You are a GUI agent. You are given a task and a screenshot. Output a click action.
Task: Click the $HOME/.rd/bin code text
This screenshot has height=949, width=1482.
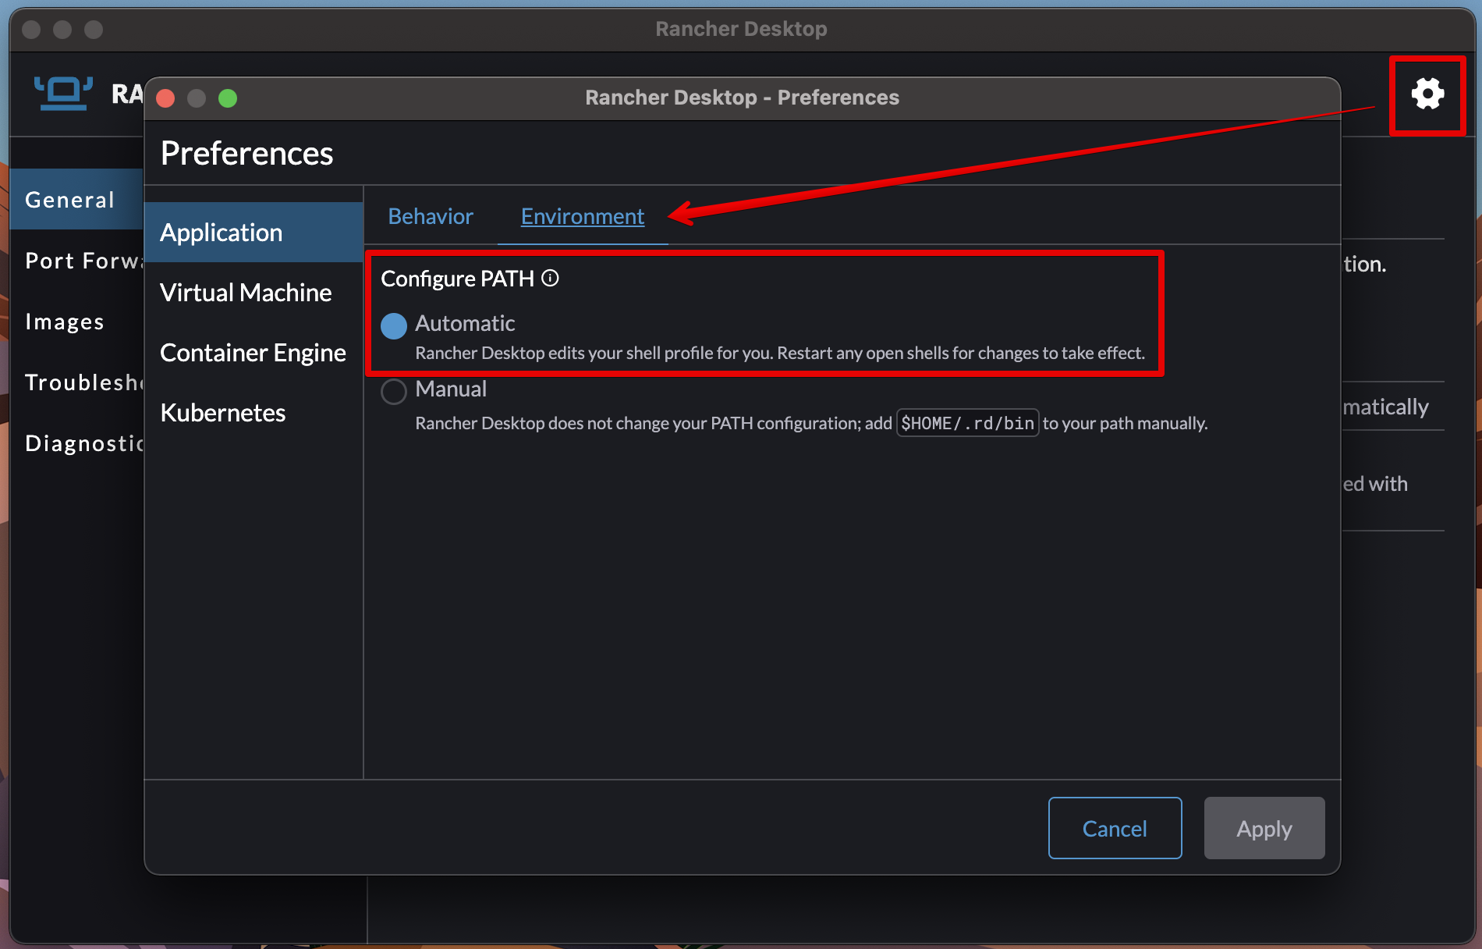pos(967,423)
